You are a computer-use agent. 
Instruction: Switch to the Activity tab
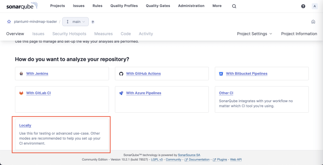tap(146, 34)
